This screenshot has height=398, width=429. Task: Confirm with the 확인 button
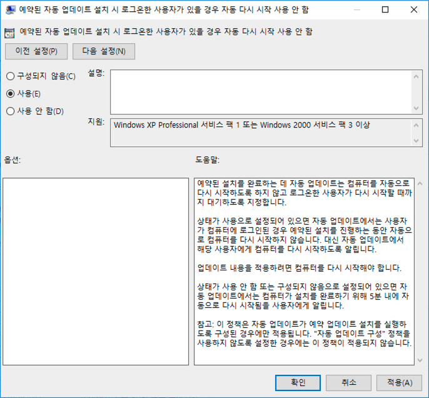(x=298, y=382)
